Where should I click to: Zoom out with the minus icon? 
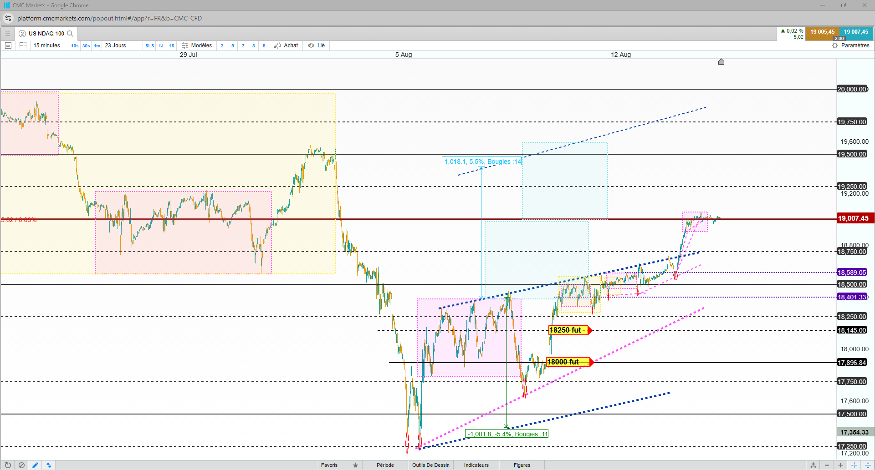coord(827,465)
